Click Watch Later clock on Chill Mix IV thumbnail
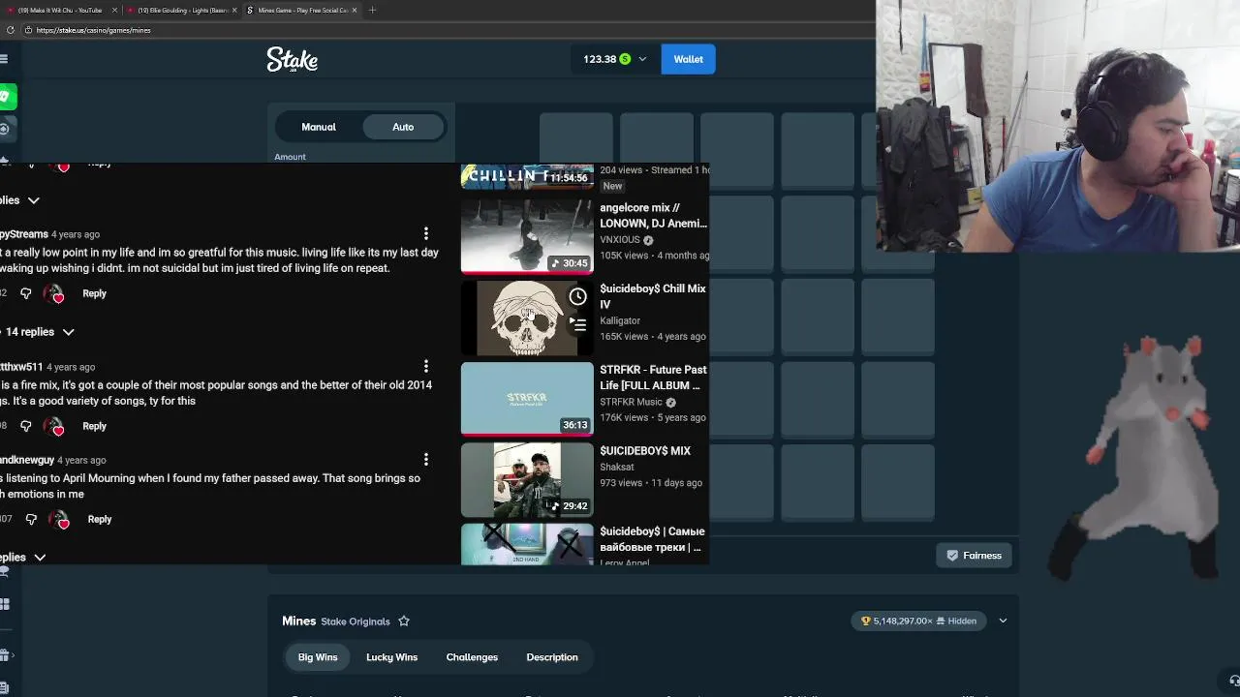Image resolution: width=1240 pixels, height=697 pixels. click(x=577, y=297)
